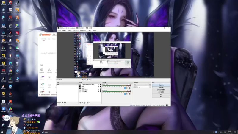The height and width of the screenshot is (134, 238).
Task: Open 场景集合(S) menu in OBS
Action: [x=83, y=31]
